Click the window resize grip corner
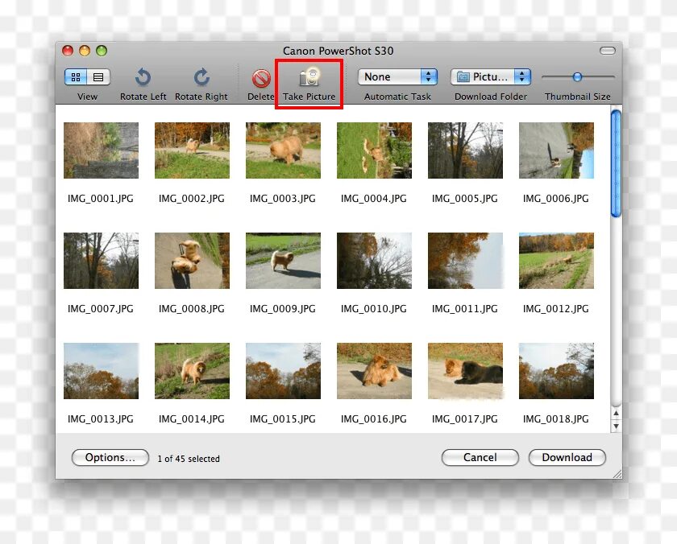This screenshot has width=677, height=544. [x=617, y=474]
